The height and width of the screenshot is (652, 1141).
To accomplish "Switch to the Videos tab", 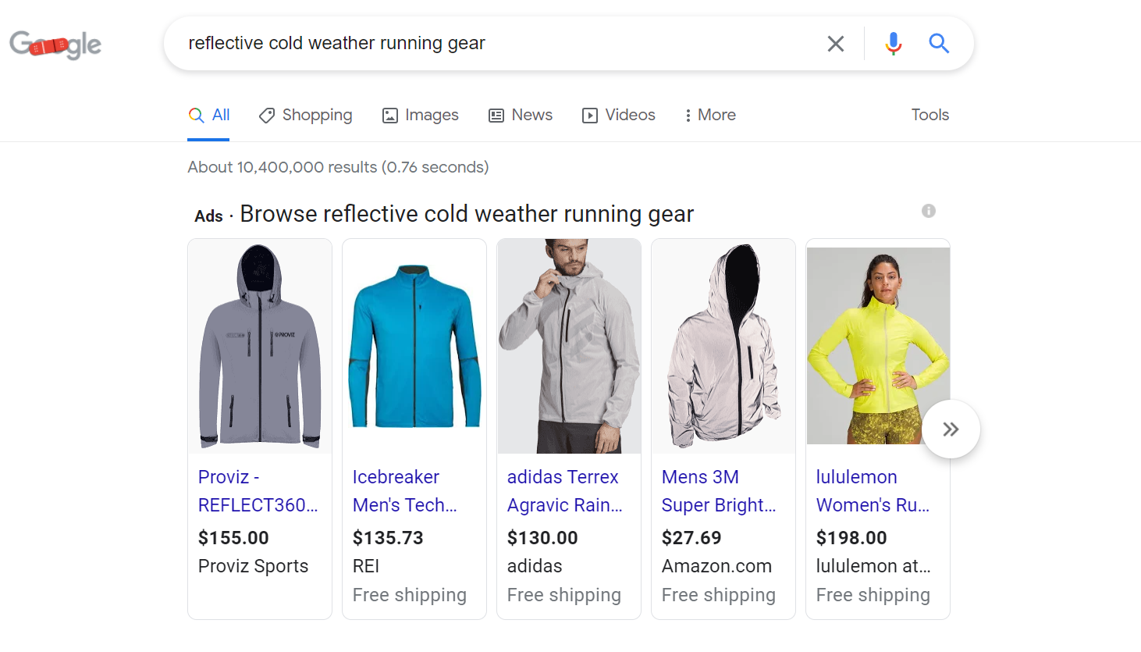I will [x=628, y=115].
